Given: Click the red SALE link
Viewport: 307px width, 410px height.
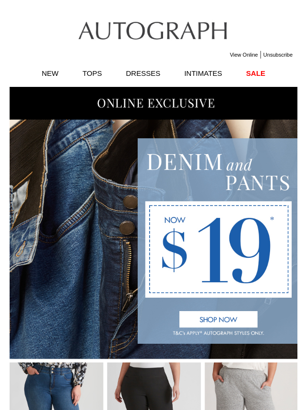Looking at the screenshot, I should (256, 73).
